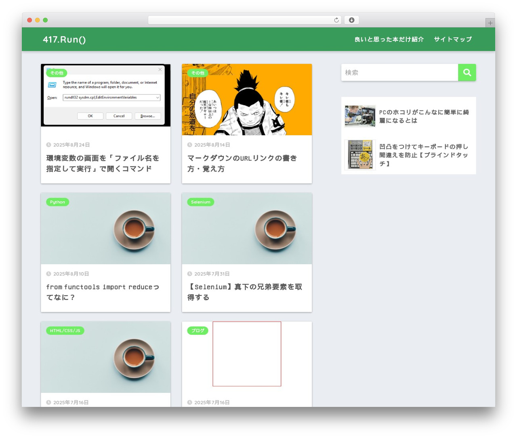The image size is (517, 438).
Task: Open the from functools import reduce article title
Action: coord(103,292)
